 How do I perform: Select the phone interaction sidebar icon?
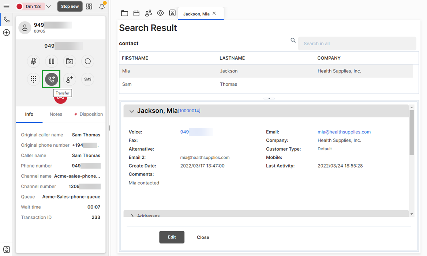(x=7, y=20)
